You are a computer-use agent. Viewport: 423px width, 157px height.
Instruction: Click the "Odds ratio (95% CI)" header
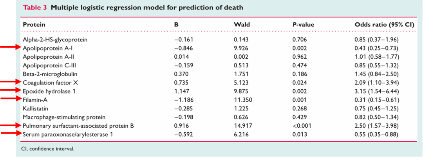pos(384,25)
